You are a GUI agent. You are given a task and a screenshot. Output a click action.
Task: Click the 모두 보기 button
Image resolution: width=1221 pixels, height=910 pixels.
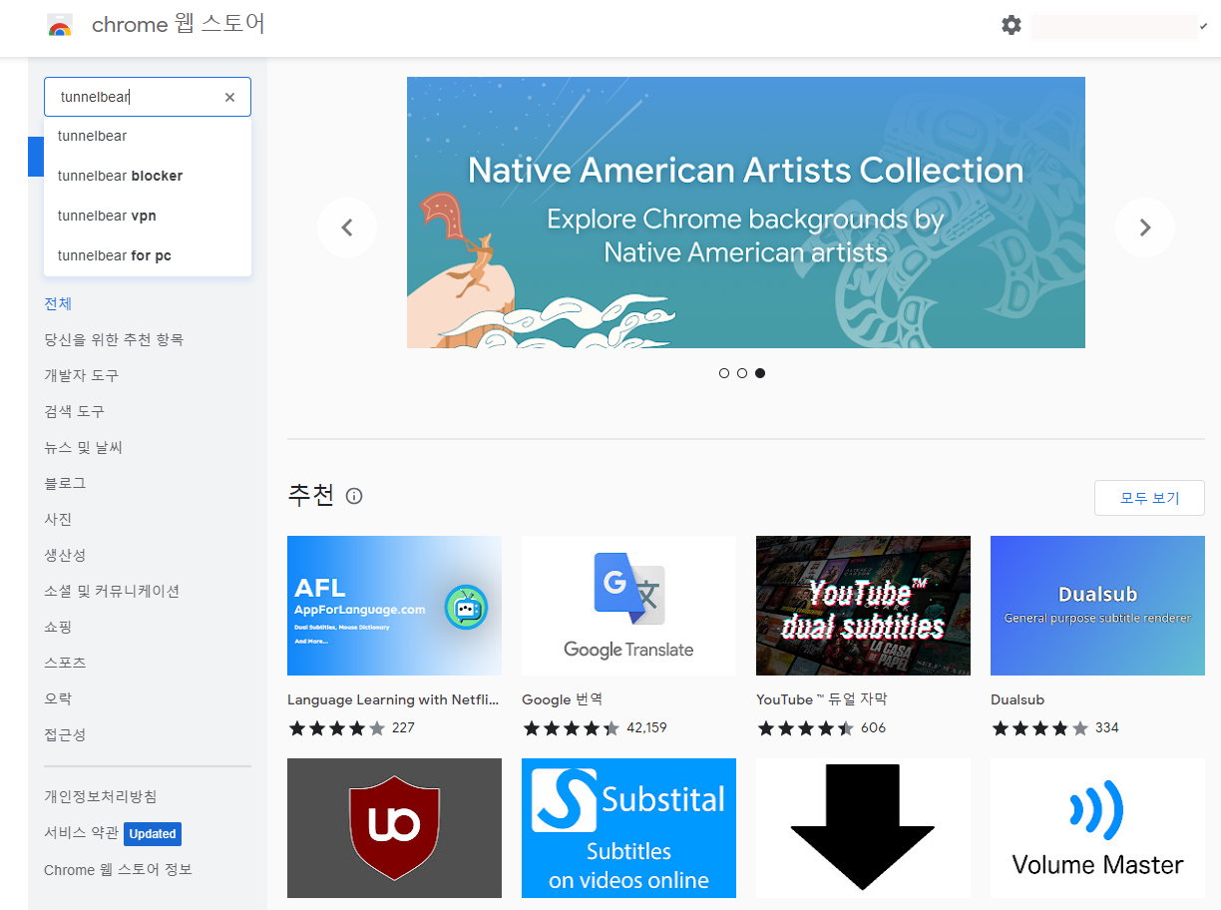(1149, 498)
